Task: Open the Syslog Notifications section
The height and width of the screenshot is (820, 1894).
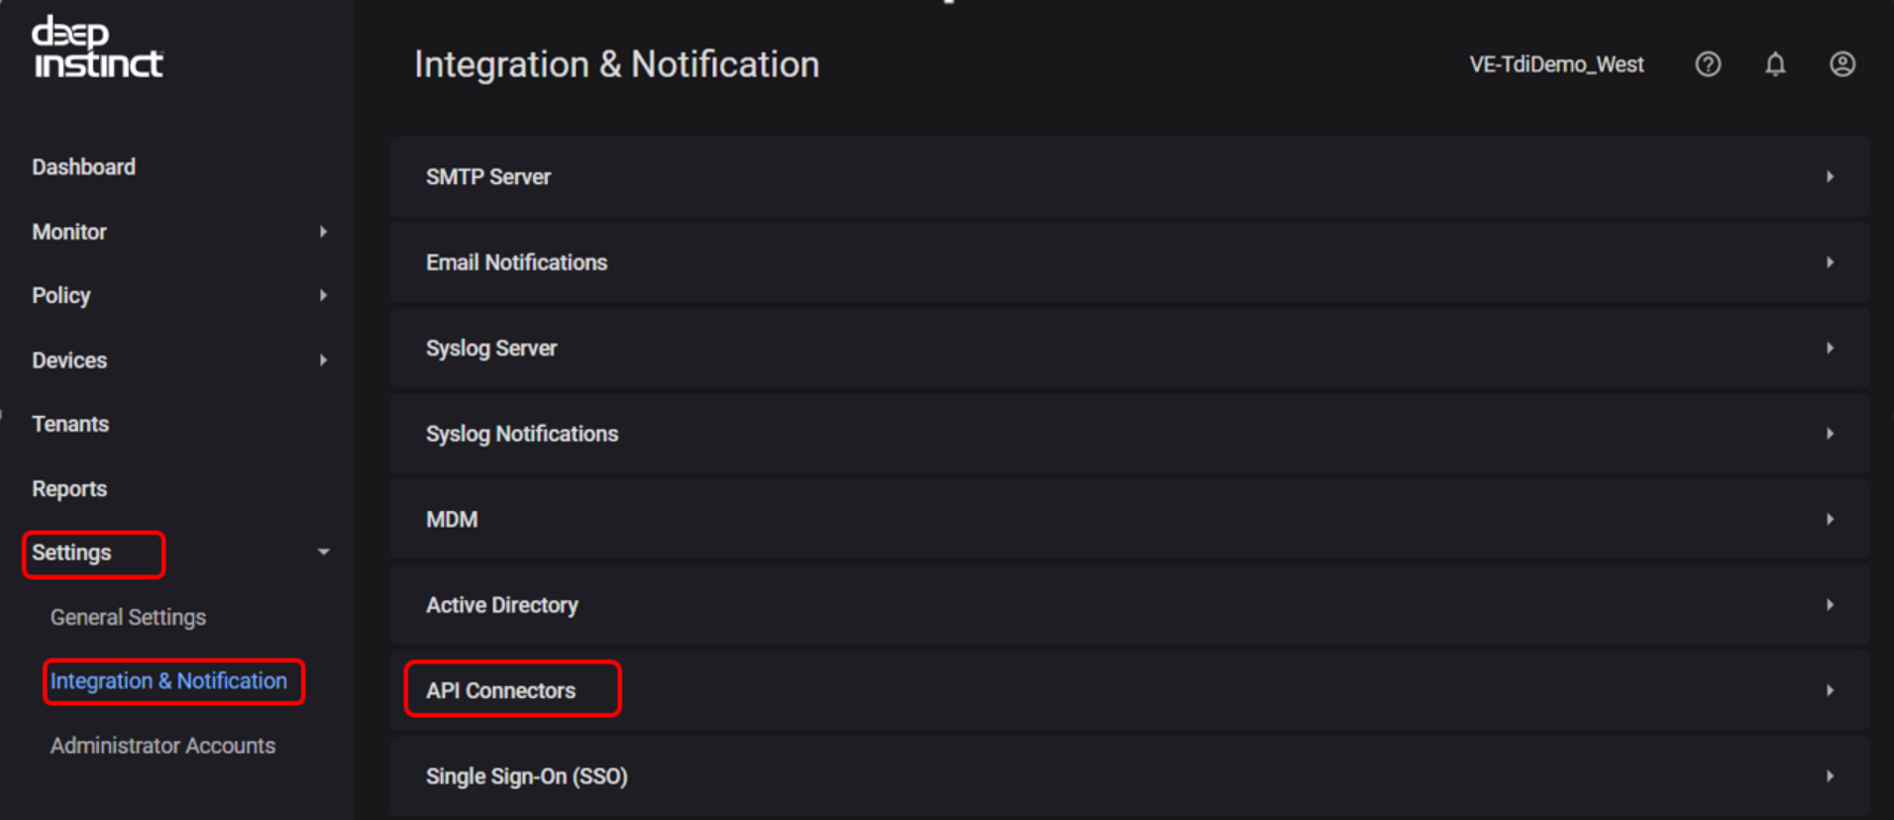Action: [522, 434]
